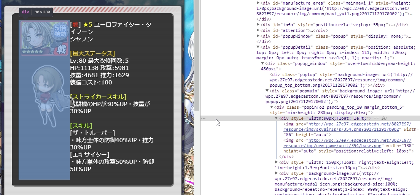
Task: Click the Lv:80 最大改修回数:5 line
Action: pos(99,60)
